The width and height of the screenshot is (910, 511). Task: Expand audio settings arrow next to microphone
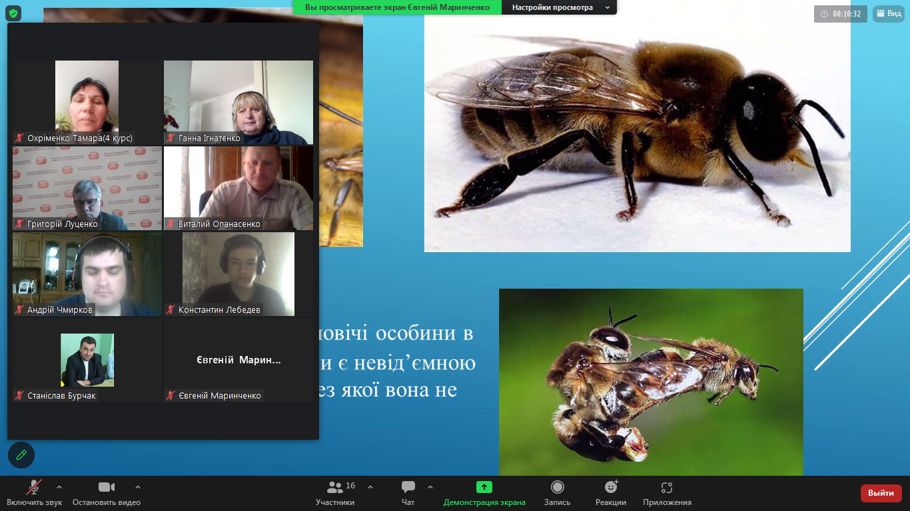click(59, 487)
